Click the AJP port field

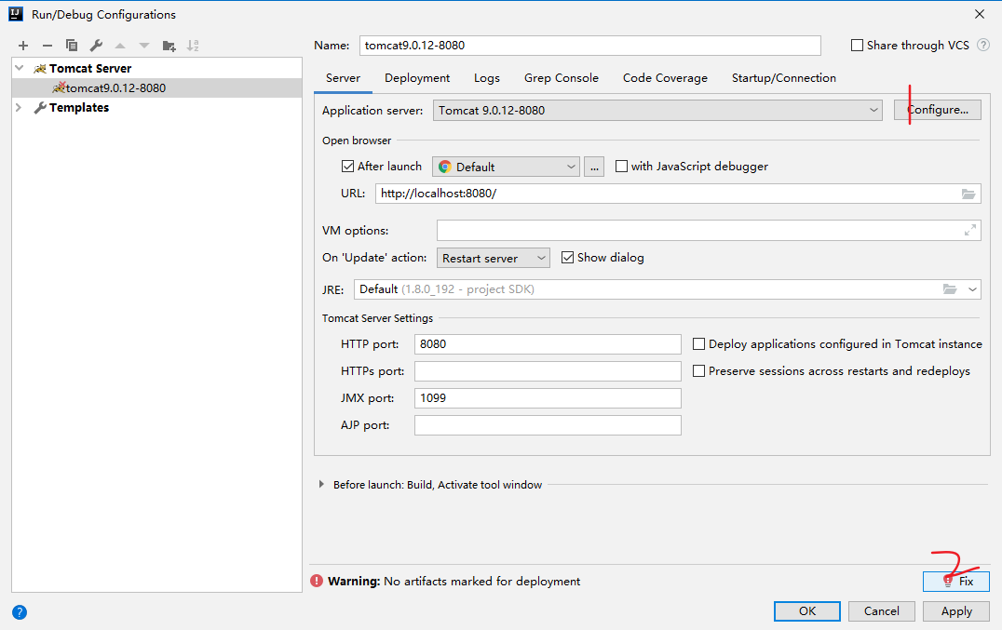(x=548, y=425)
